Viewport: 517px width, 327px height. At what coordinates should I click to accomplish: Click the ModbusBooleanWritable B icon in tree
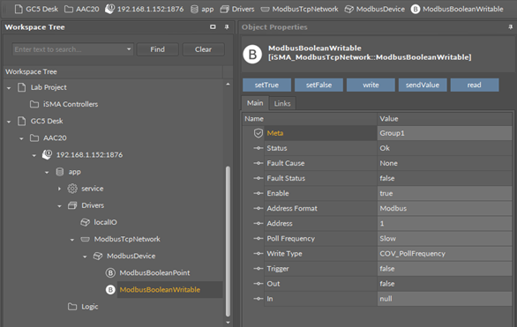(110, 289)
